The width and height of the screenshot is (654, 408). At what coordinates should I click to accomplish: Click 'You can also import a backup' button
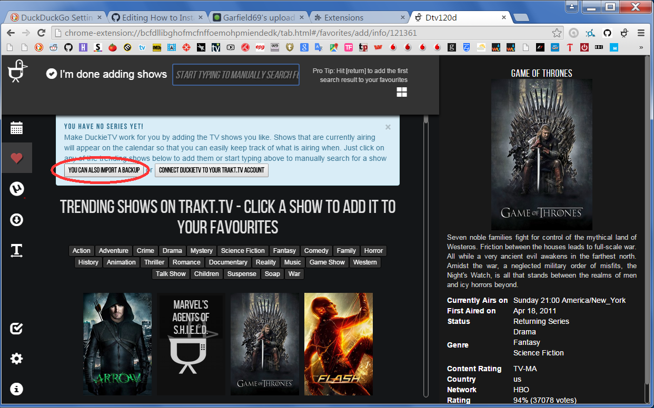[x=104, y=170]
